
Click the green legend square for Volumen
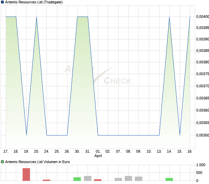2,162
